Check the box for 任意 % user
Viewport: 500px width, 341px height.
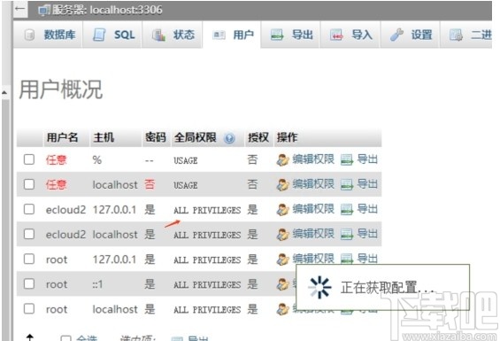pyautogui.click(x=29, y=159)
